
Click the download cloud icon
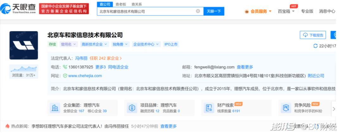pos(305,35)
